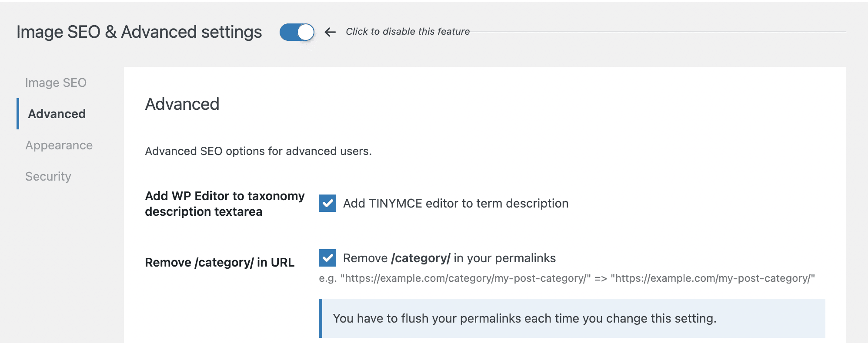The height and width of the screenshot is (343, 868).
Task: Click the example URL without /category/ after the arrow
Action: pos(712,278)
